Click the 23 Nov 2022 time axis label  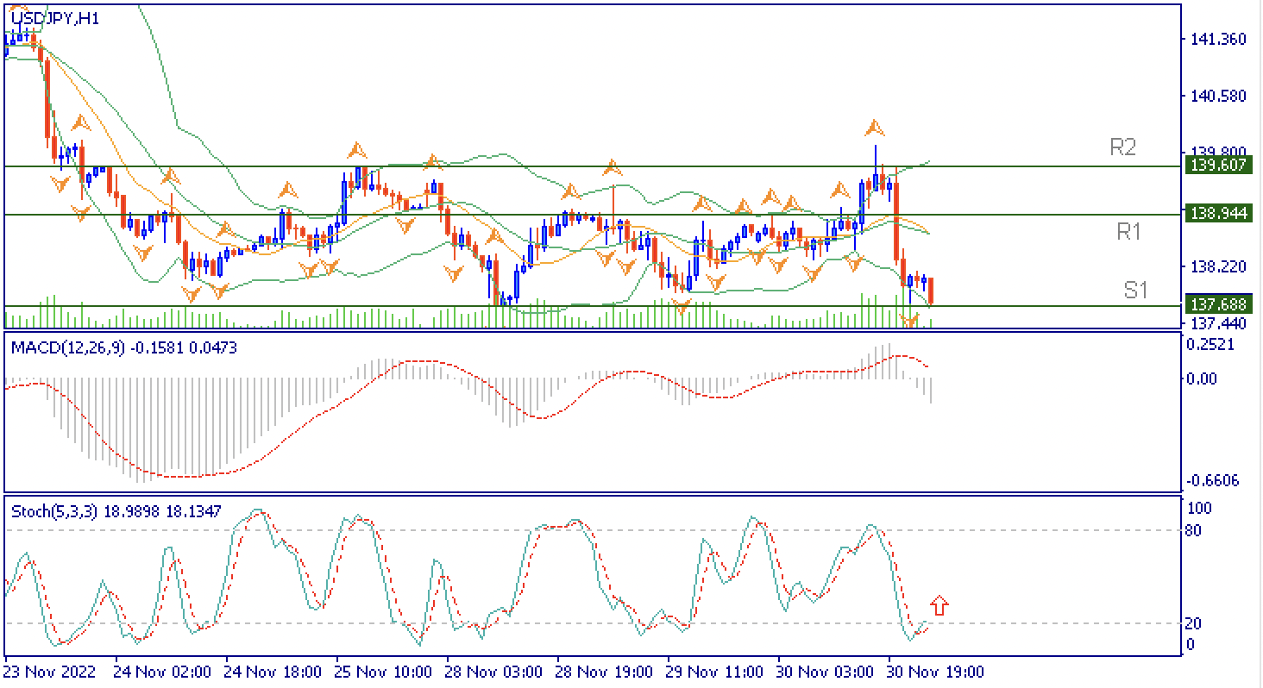coord(49,671)
